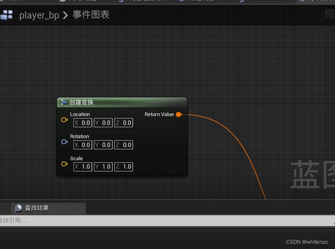Edit Scale X value field
The image size is (335, 249).
[82, 167]
